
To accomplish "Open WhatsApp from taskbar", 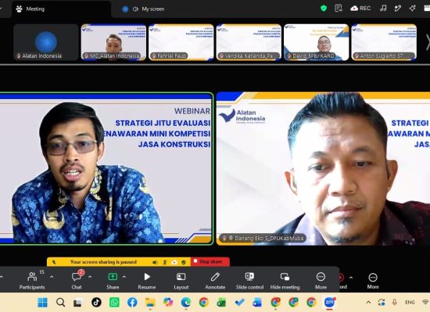I will point(114,303).
